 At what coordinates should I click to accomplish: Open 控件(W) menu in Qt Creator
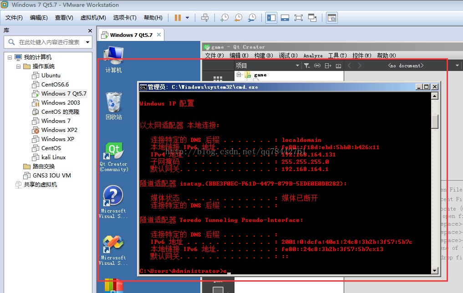pos(362,56)
